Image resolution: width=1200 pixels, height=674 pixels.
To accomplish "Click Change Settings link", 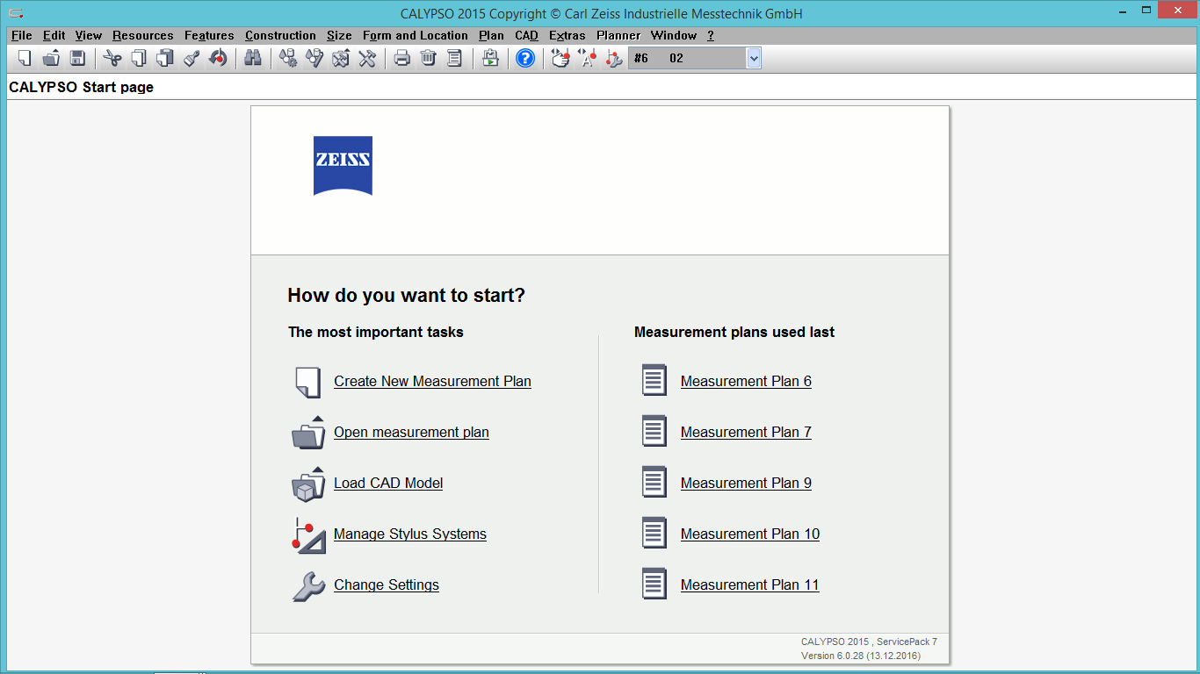I will [x=387, y=585].
